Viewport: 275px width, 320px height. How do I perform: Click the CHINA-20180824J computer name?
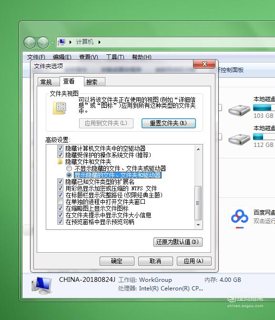tap(87, 279)
